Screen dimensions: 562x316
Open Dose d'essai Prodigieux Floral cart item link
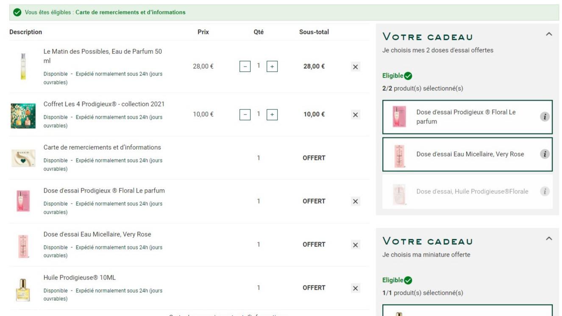(104, 191)
